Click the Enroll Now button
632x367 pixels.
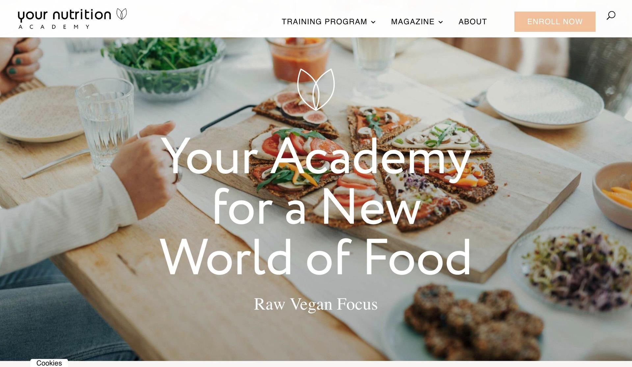click(555, 22)
